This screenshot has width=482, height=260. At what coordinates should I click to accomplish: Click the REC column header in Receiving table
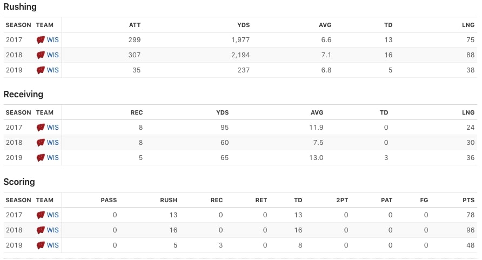pyautogui.click(x=137, y=112)
